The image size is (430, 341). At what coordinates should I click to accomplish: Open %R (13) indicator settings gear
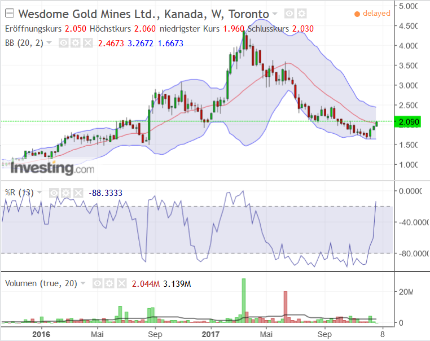66,193
